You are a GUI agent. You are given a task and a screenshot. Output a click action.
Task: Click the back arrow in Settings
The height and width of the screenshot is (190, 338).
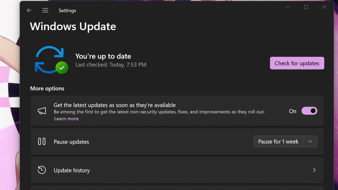click(x=29, y=11)
